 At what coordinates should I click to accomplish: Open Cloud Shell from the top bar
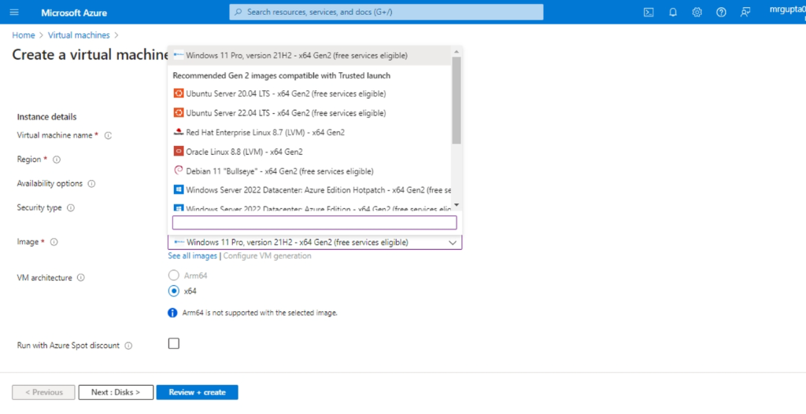click(649, 13)
